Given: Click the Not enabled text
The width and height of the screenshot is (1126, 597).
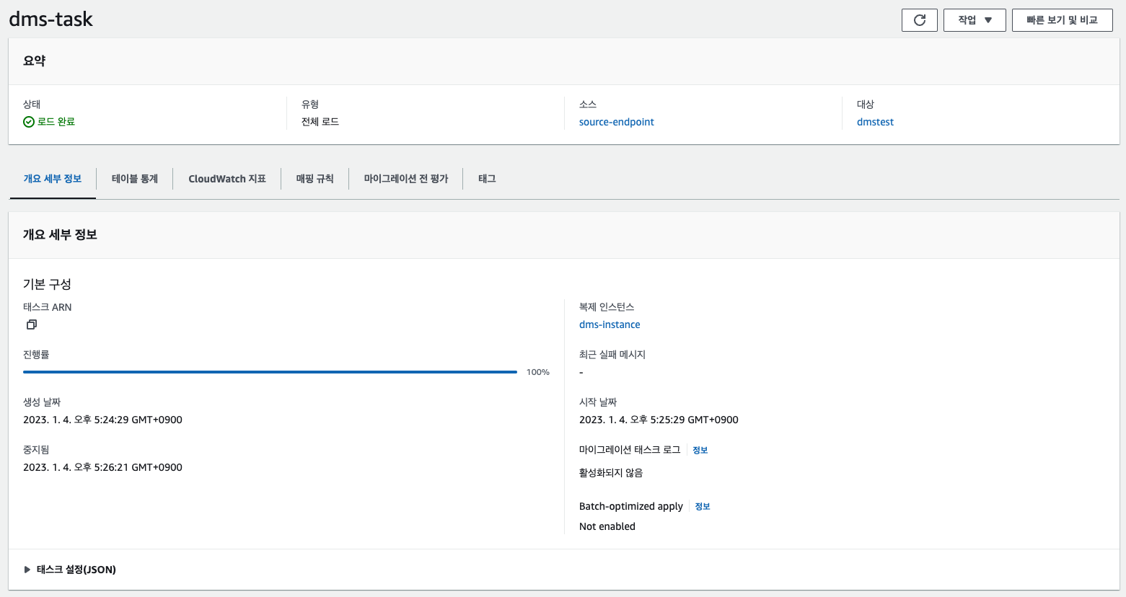Looking at the screenshot, I should 607,526.
